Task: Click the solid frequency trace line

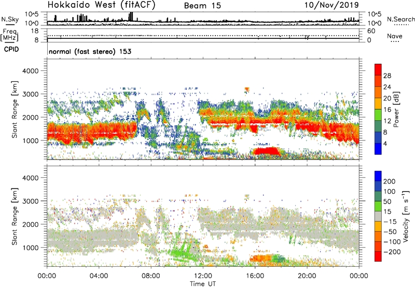Action: [203, 38]
